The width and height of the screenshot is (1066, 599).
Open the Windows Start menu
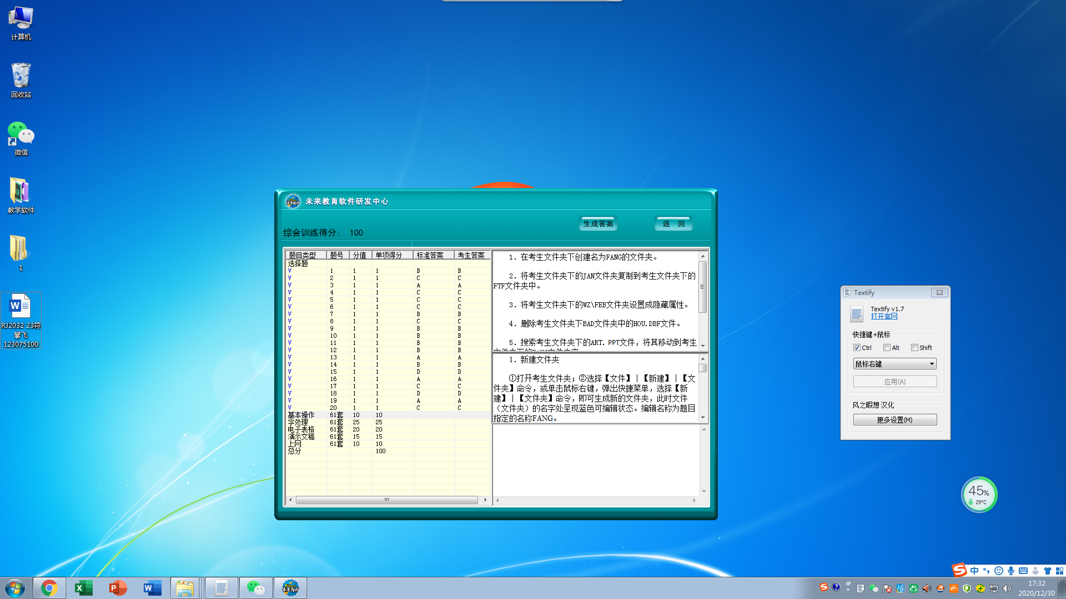point(15,588)
